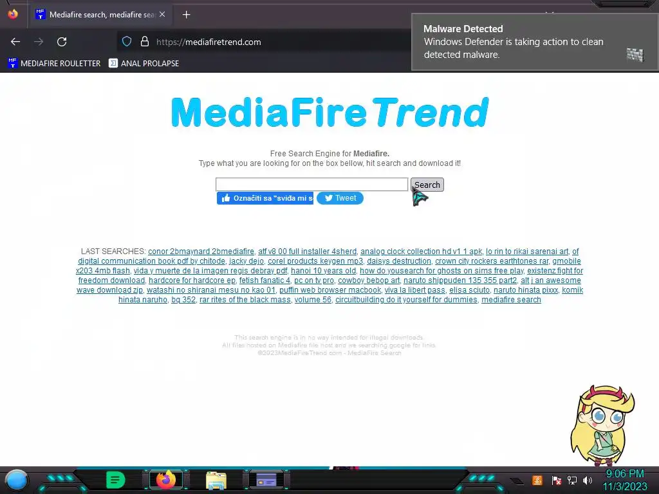Click the Facebook like thumbs-up button
Viewport: 659px width, 494px height.
[265, 198]
